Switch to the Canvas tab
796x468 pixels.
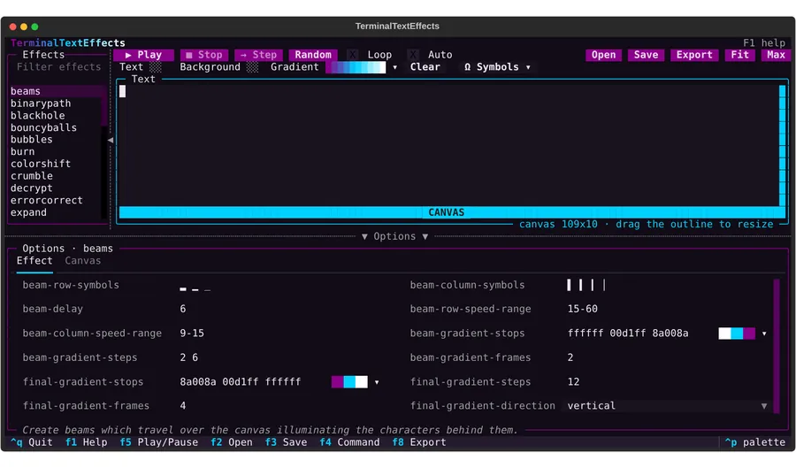click(83, 261)
